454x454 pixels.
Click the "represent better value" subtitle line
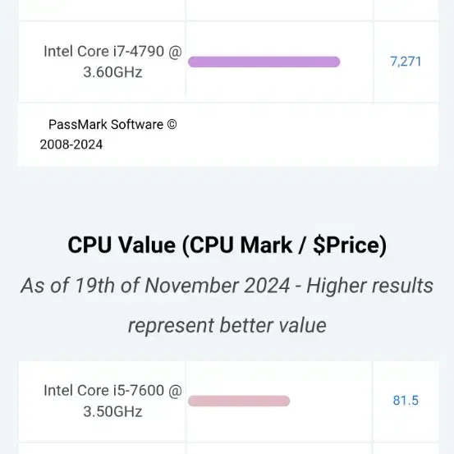[227, 325]
